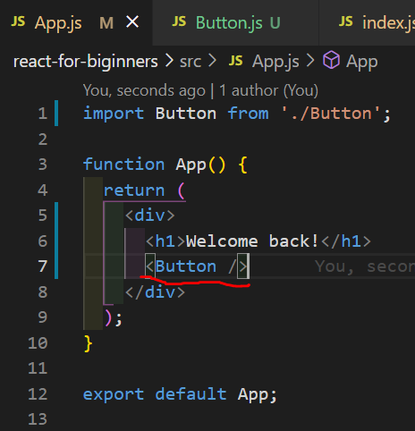Click the JS icon on App.js tab

click(x=18, y=21)
